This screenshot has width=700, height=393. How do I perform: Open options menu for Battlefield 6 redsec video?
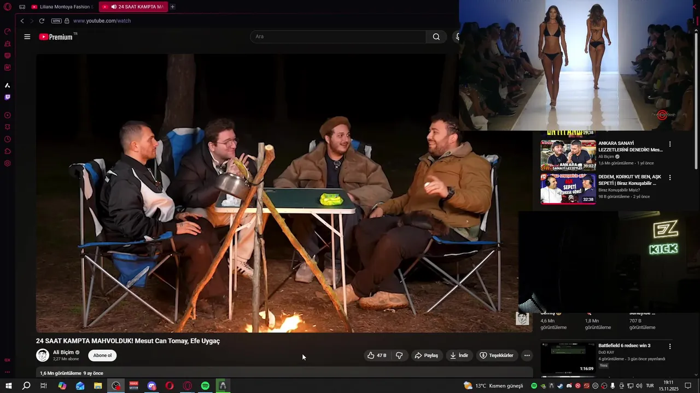click(670, 346)
